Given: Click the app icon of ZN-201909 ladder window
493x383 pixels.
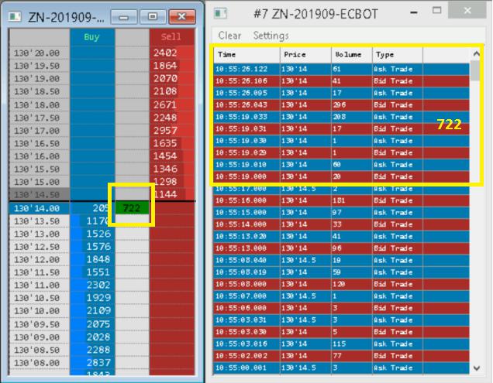Looking at the screenshot, I should (15, 17).
